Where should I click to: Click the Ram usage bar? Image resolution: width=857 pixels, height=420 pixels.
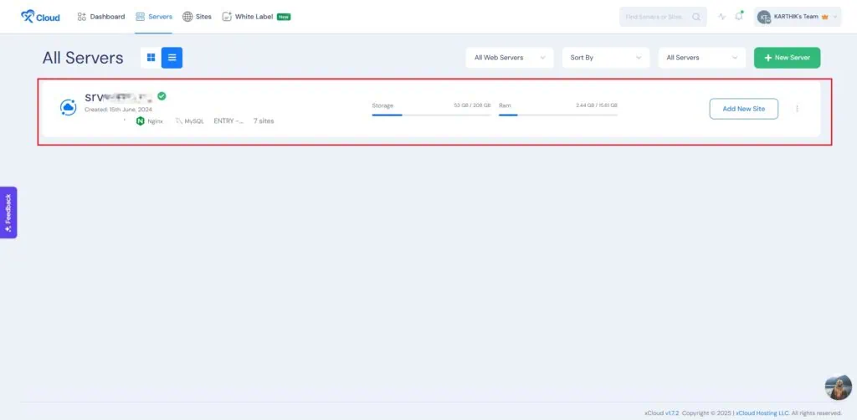(x=558, y=115)
